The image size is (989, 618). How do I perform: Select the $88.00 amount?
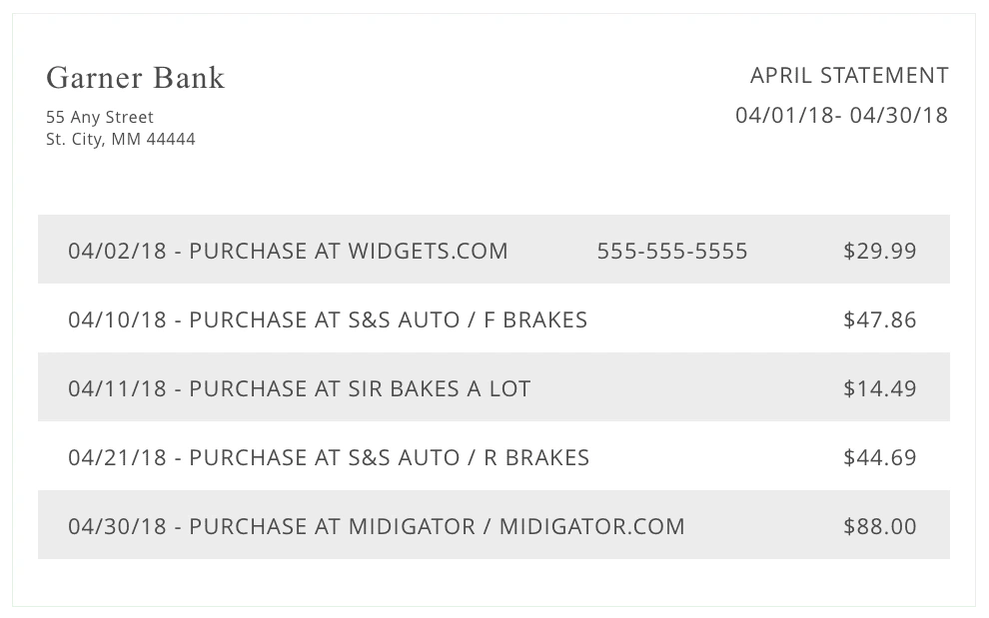(x=880, y=527)
